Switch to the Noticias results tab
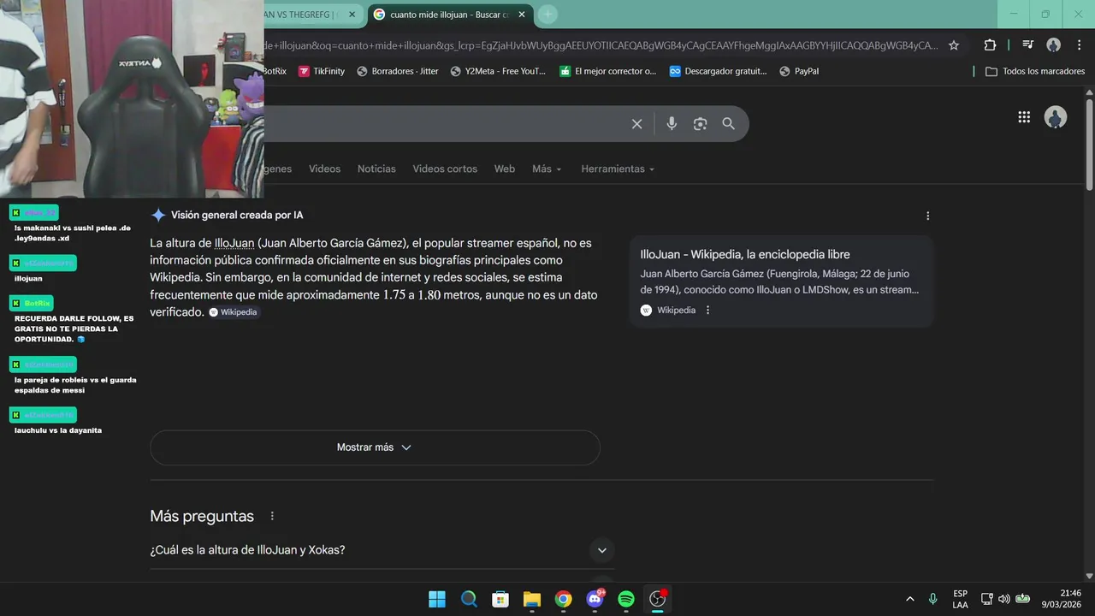 376,169
